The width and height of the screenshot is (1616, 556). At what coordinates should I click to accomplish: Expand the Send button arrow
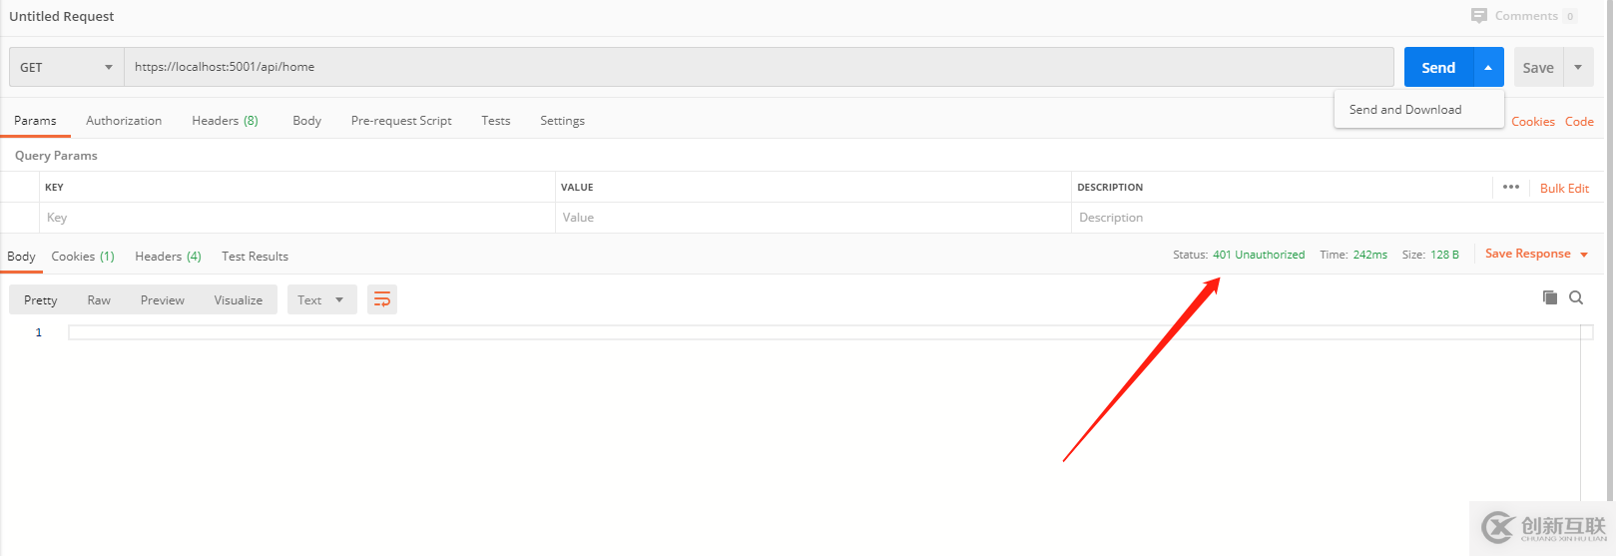pos(1488,68)
